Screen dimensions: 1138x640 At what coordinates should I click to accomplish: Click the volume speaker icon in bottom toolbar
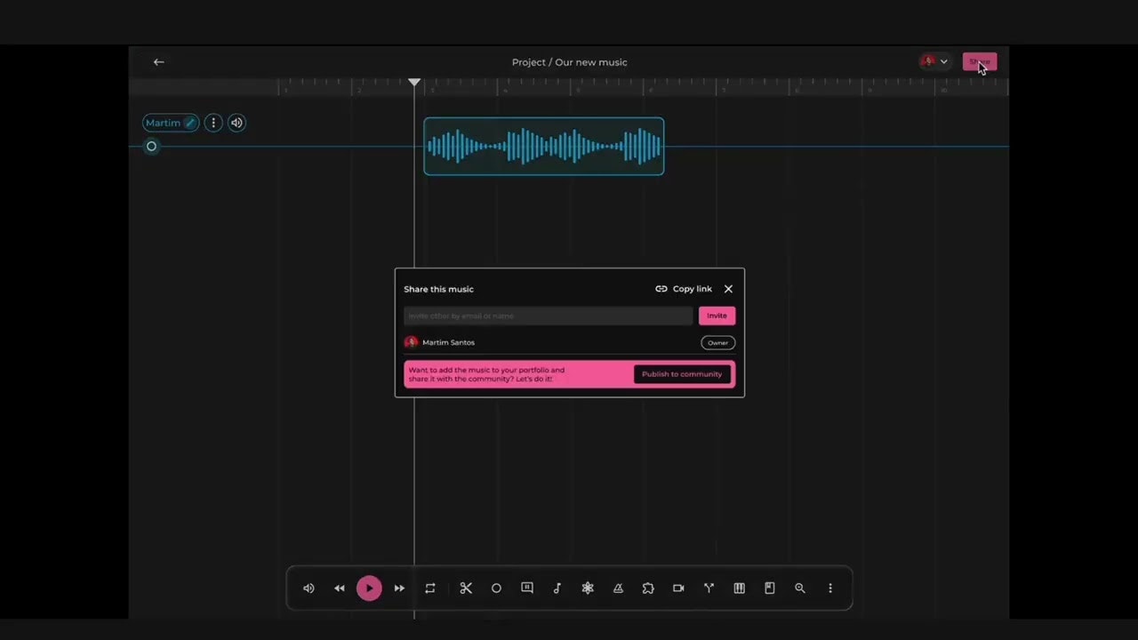tap(309, 588)
